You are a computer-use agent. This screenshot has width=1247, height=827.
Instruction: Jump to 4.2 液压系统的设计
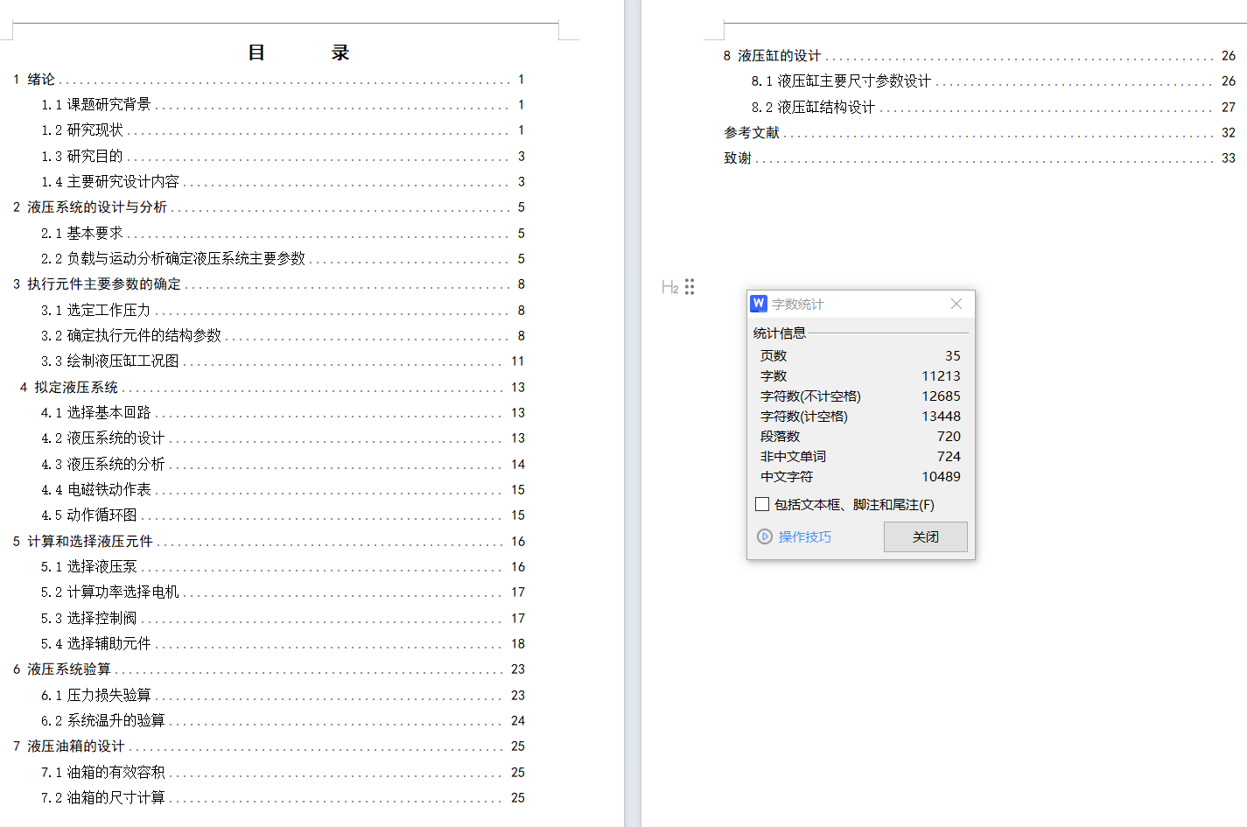(x=283, y=438)
